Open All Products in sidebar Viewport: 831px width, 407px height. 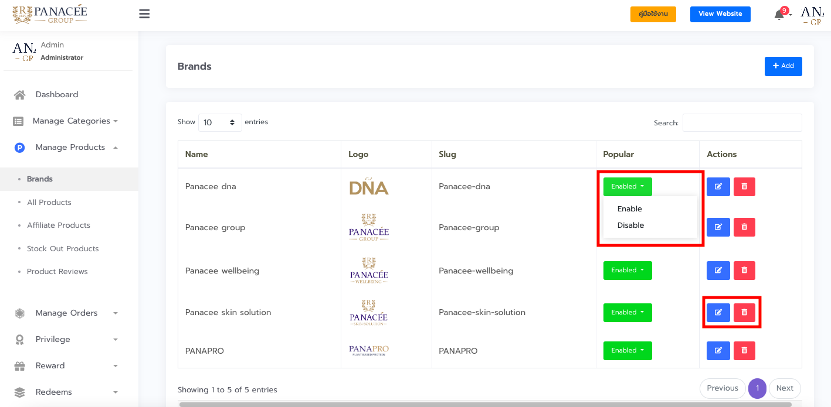(49, 203)
